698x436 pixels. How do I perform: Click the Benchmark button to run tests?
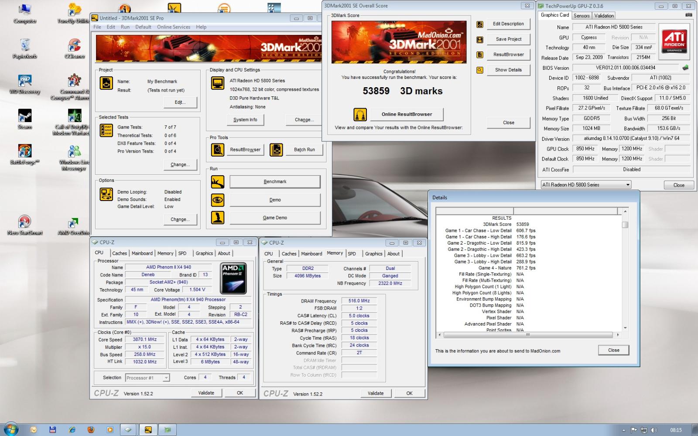[275, 182]
